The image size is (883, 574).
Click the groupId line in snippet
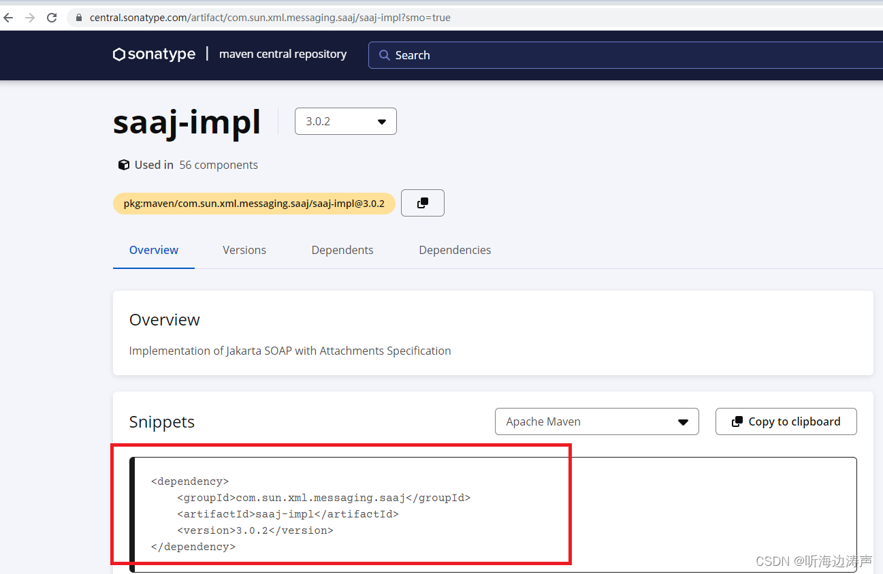324,498
